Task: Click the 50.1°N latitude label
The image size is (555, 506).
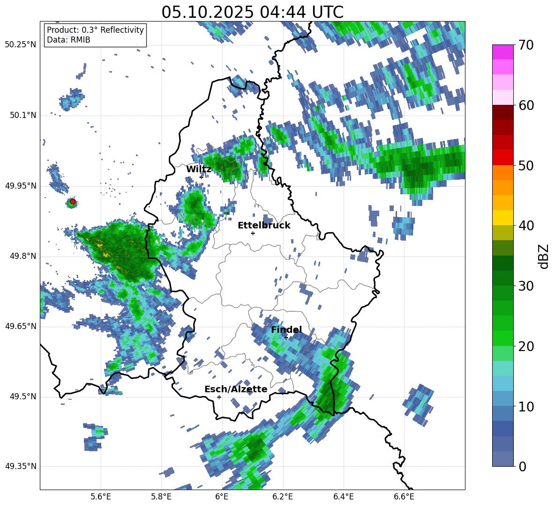Action: (x=22, y=116)
